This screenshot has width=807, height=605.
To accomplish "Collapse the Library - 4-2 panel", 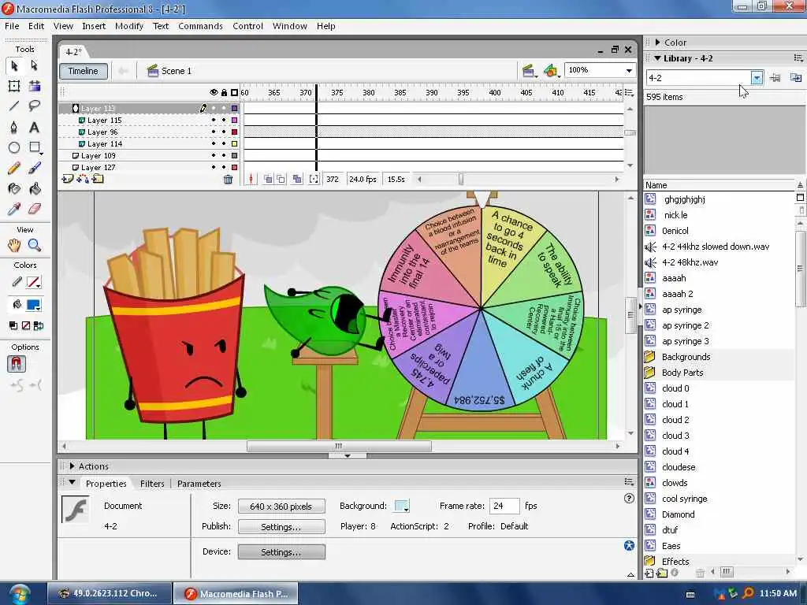I will 658,58.
